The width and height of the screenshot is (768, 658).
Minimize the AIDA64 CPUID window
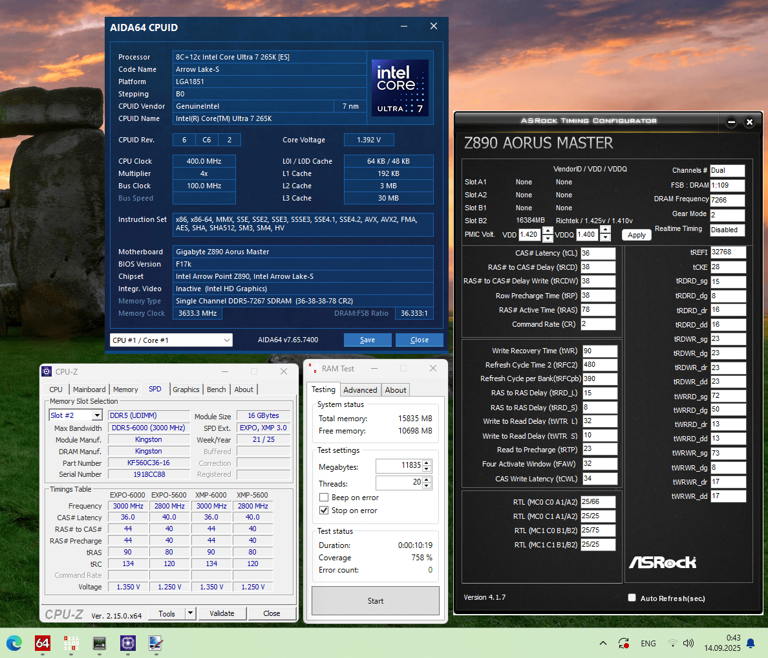pos(404,26)
